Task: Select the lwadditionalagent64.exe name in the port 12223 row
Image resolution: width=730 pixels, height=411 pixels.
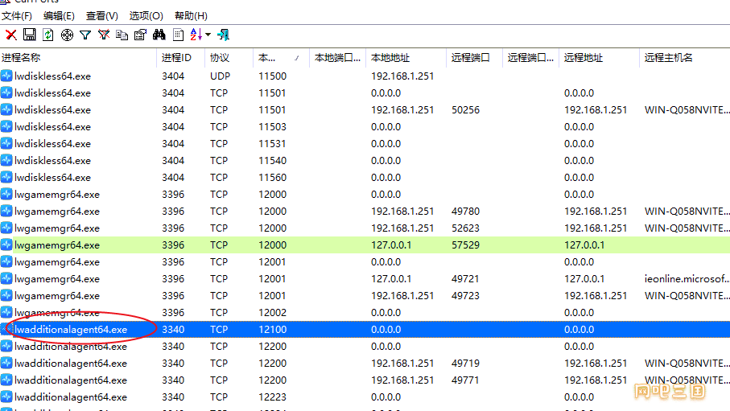Action: pos(71,397)
